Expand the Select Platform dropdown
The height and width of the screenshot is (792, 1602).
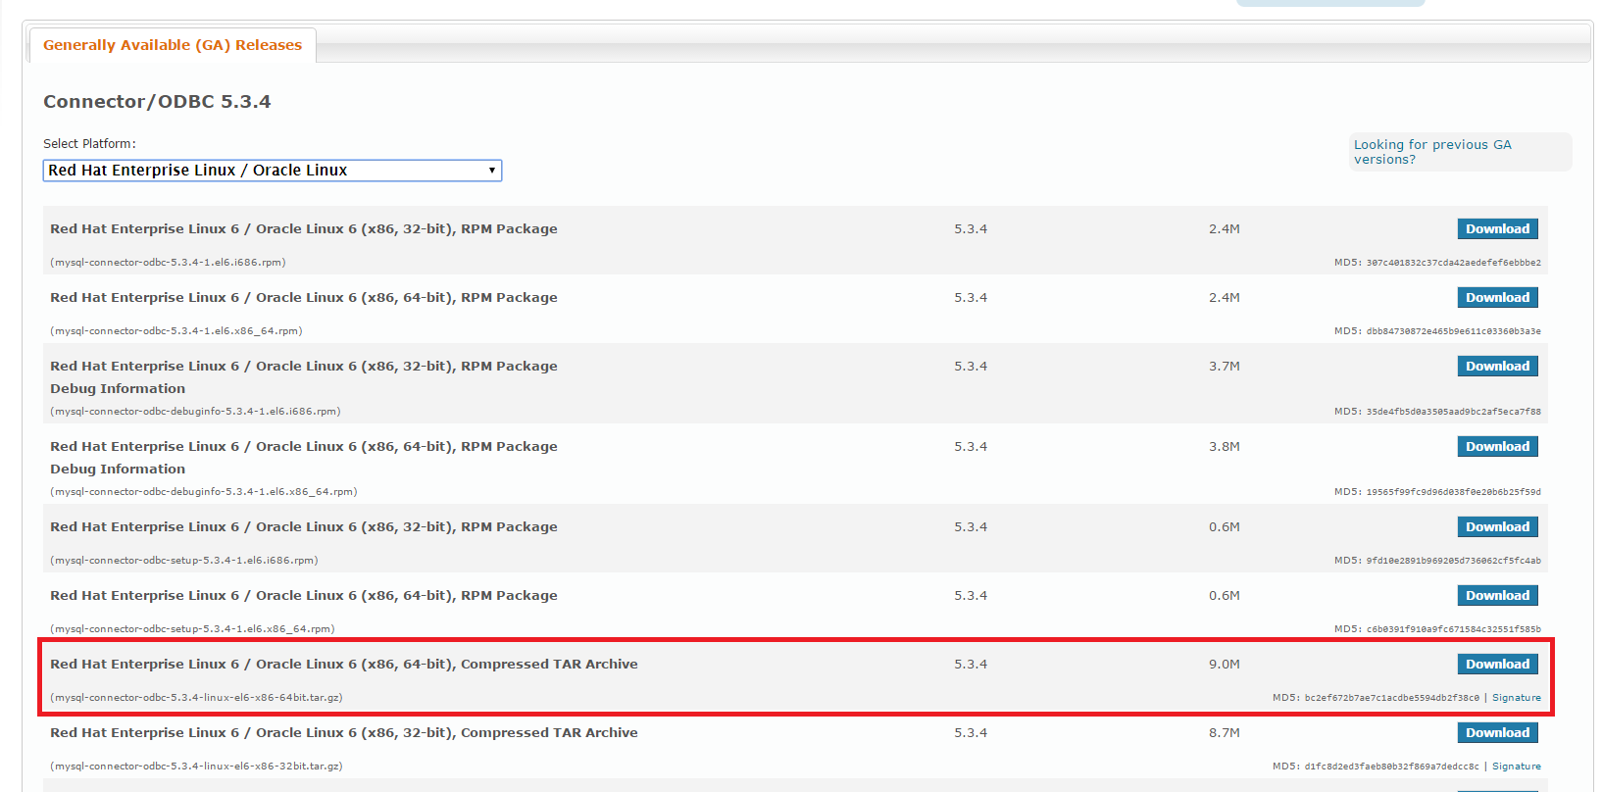(x=273, y=171)
